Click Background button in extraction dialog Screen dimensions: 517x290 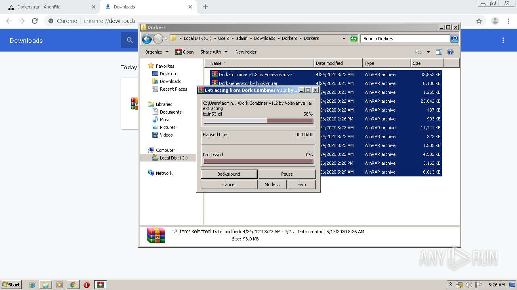[x=229, y=174]
